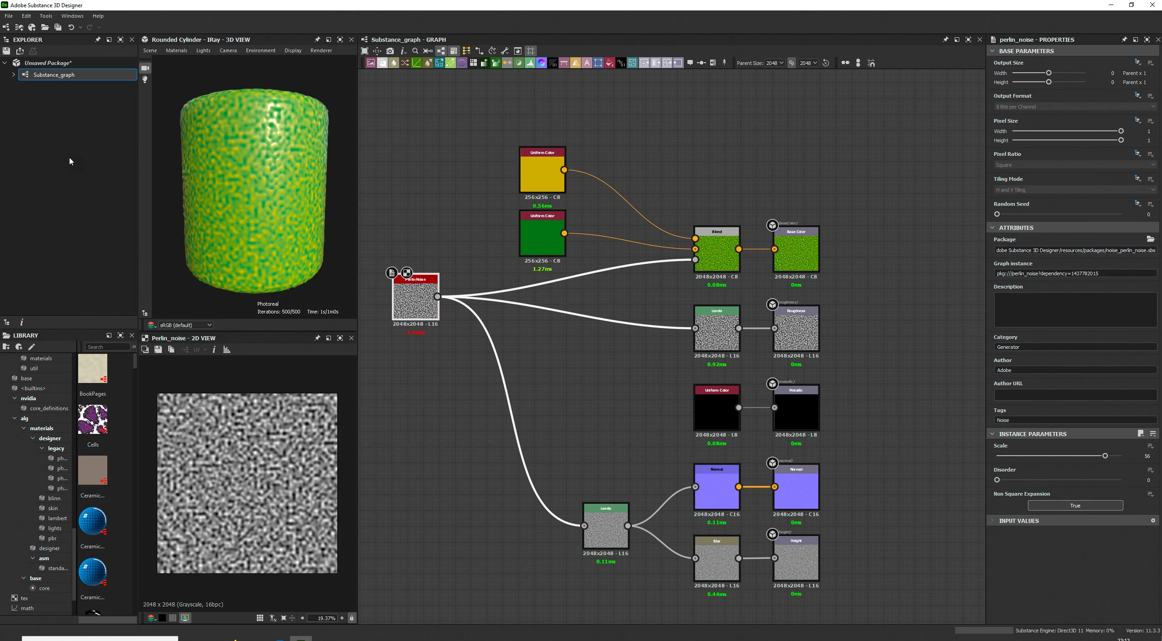Adjust the Scale slider handle

pos(1105,456)
